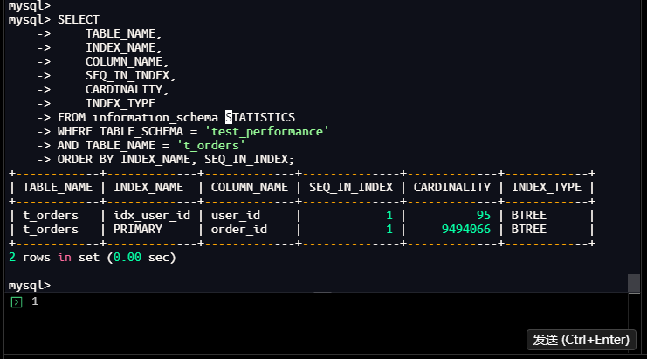The width and height of the screenshot is (647, 359).
Task: Click t_orders in the idx_user_id row
Action: [51, 216]
